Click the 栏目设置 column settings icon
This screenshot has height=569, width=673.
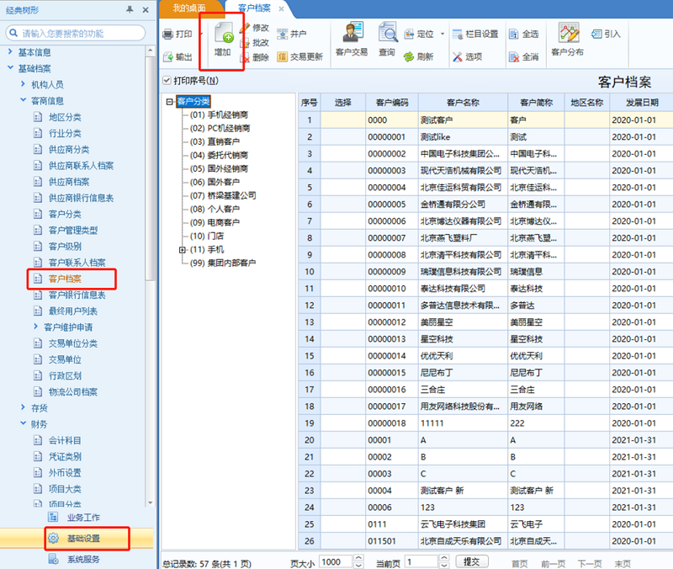click(x=458, y=34)
